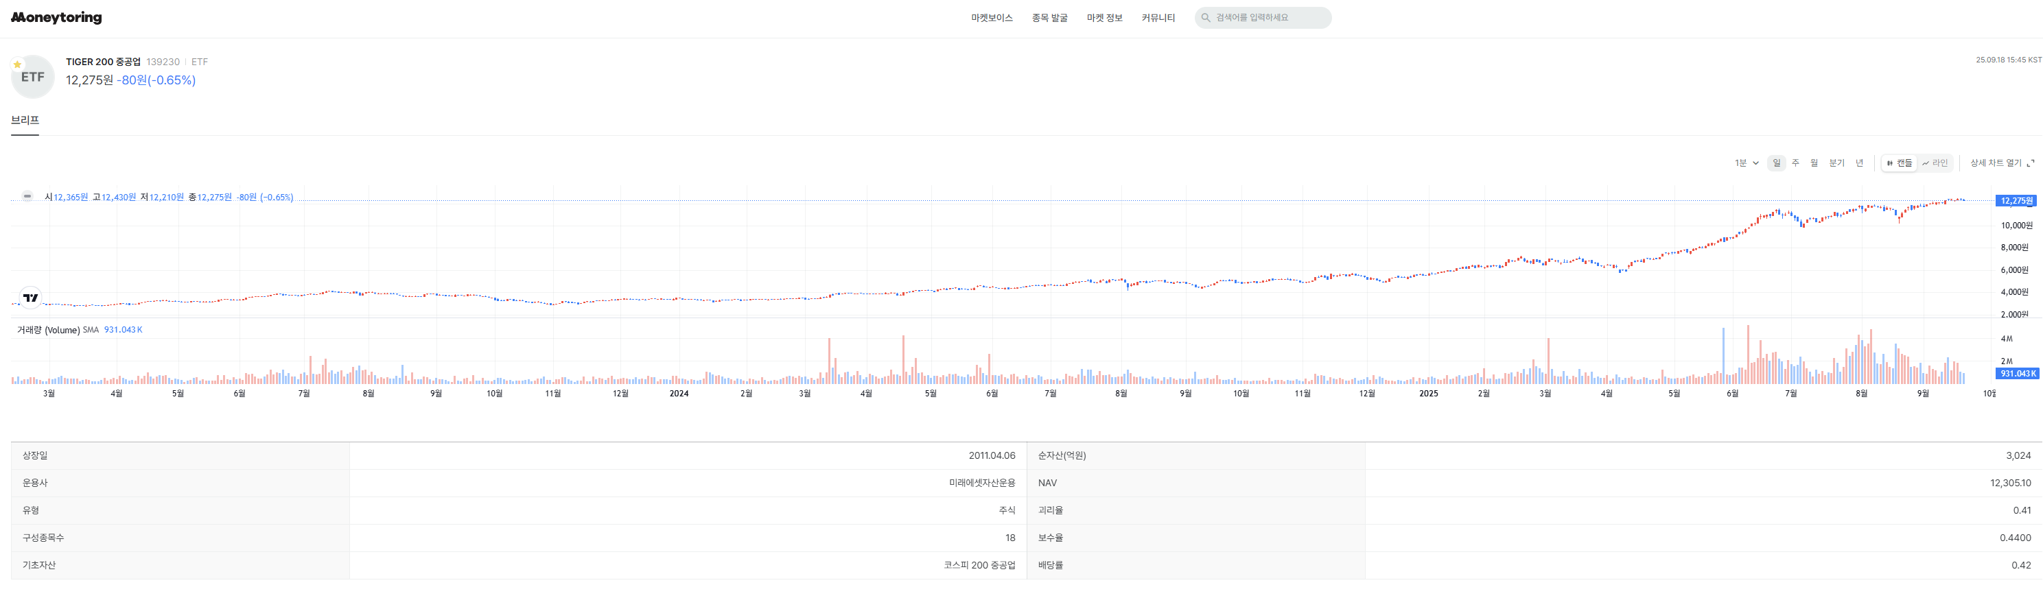This screenshot has height=598, width=2043.
Task: Click the timestamp 25.09.18 15:45 KST
Action: [x=2009, y=60]
